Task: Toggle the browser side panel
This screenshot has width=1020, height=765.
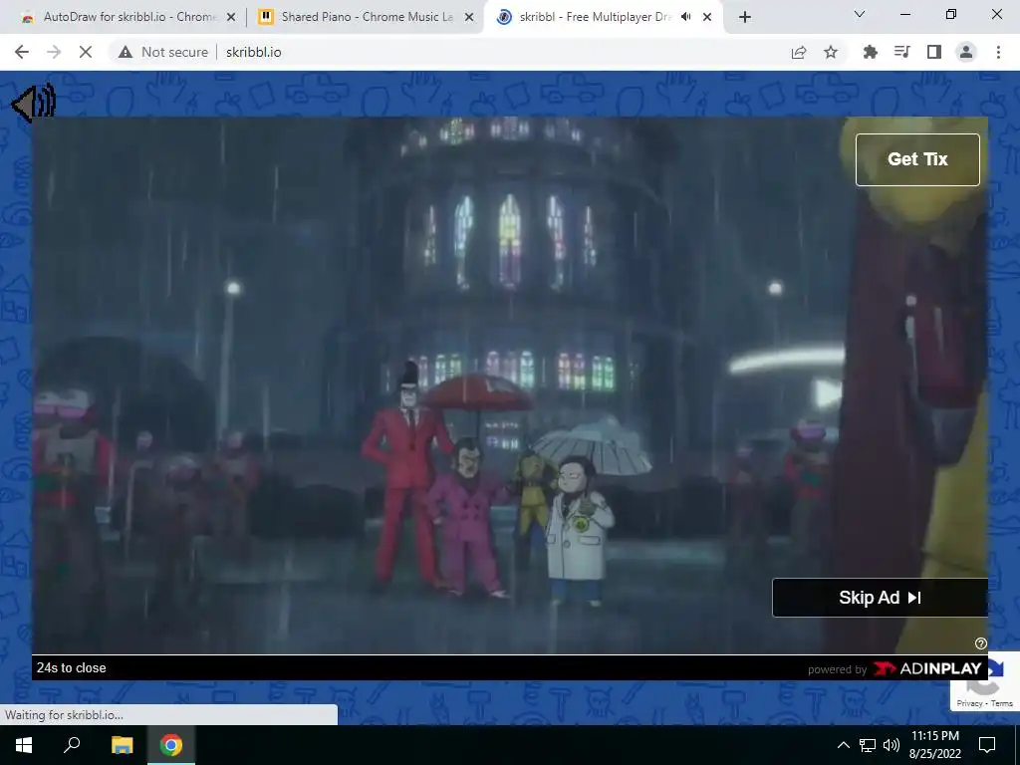Action: tap(934, 52)
